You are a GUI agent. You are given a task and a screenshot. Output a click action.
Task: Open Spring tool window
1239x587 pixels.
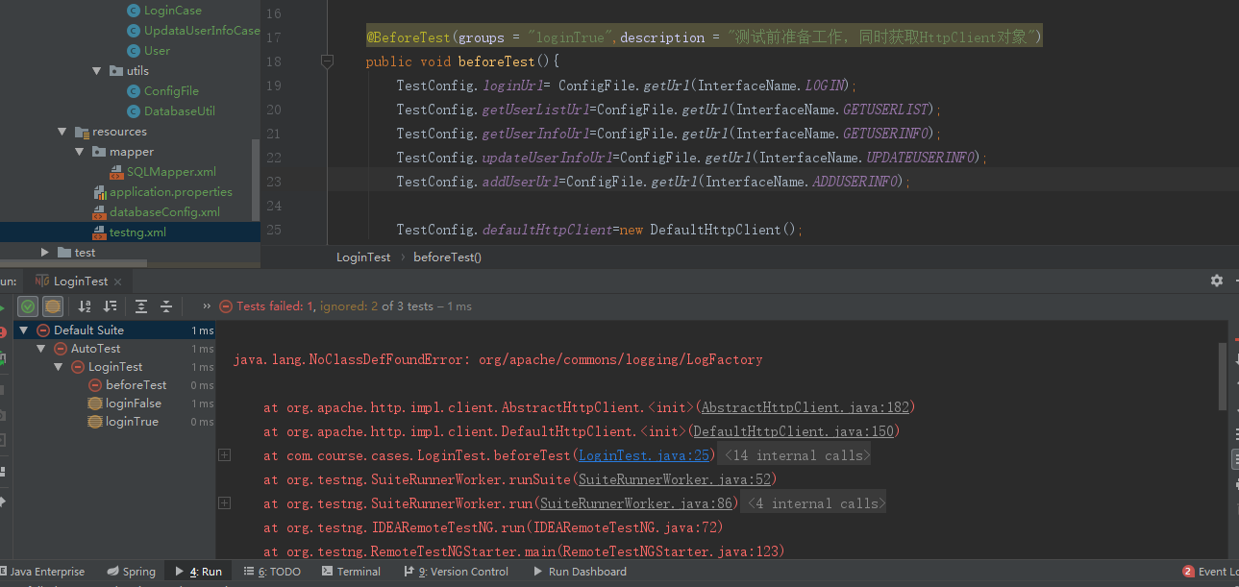tap(132, 572)
